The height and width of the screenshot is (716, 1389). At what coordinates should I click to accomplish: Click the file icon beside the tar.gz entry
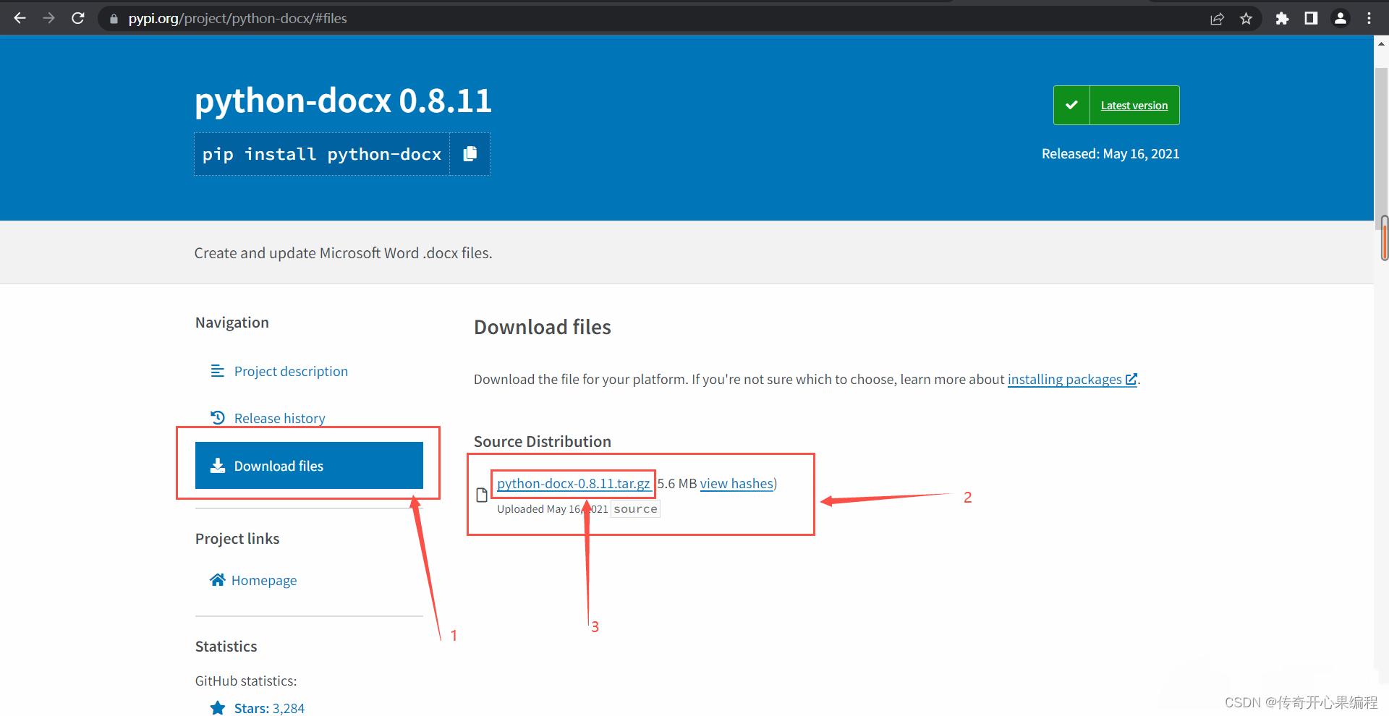(x=482, y=495)
